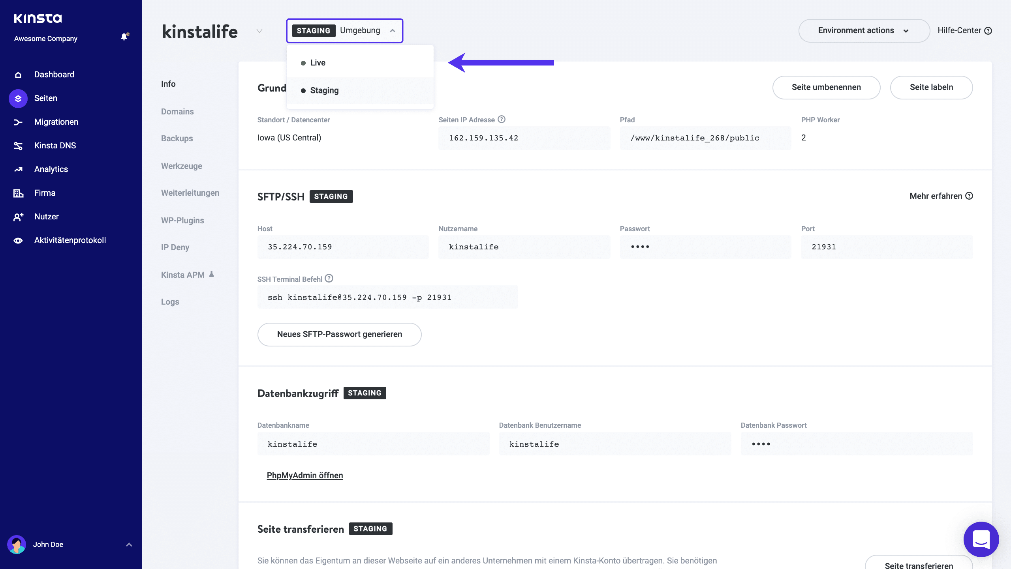Click the Dashboard icon in sidebar
This screenshot has width=1011, height=569.
(19, 74)
